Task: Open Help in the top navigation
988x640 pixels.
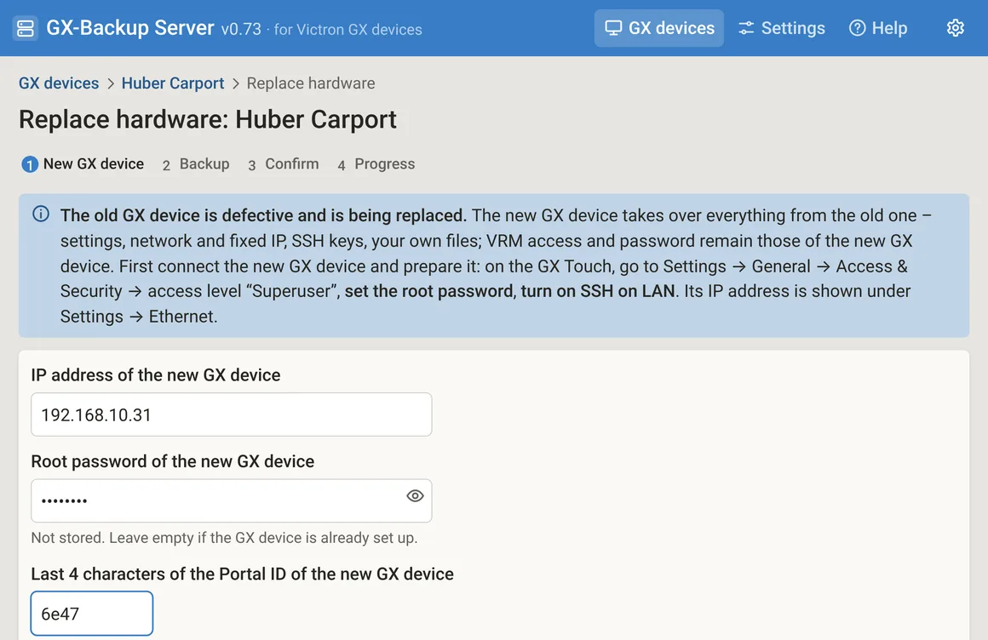Action: pos(878,28)
